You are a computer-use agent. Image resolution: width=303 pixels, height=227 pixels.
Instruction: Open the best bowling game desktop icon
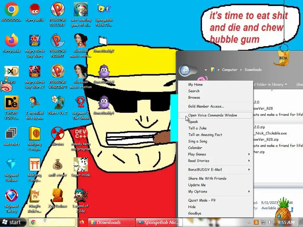coord(81,14)
